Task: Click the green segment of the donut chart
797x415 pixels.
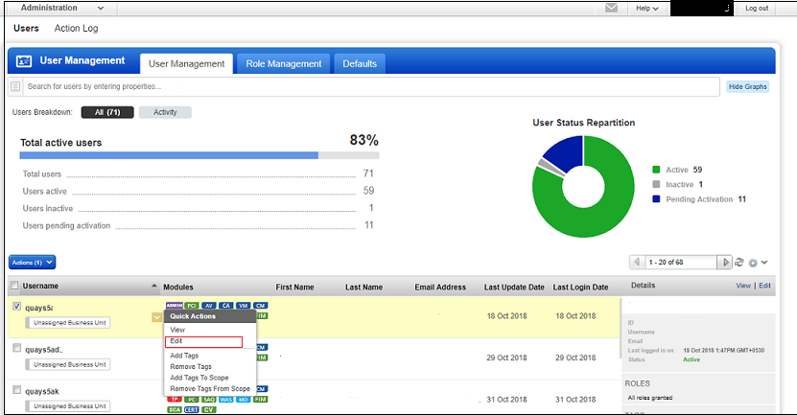Action: pyautogui.click(x=610, y=214)
